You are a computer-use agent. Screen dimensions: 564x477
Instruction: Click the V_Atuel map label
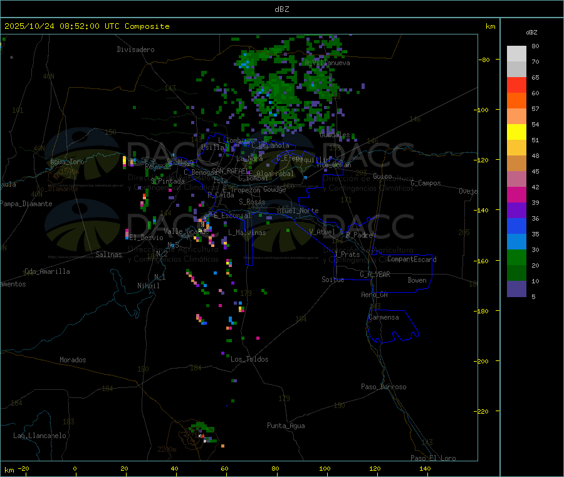coord(322,232)
